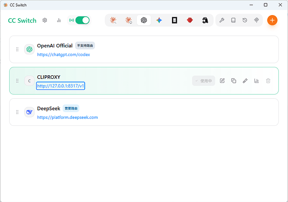The height and width of the screenshot is (202, 288).
Task: Select the OpenAI Codex app tab
Action: pyautogui.click(x=144, y=20)
